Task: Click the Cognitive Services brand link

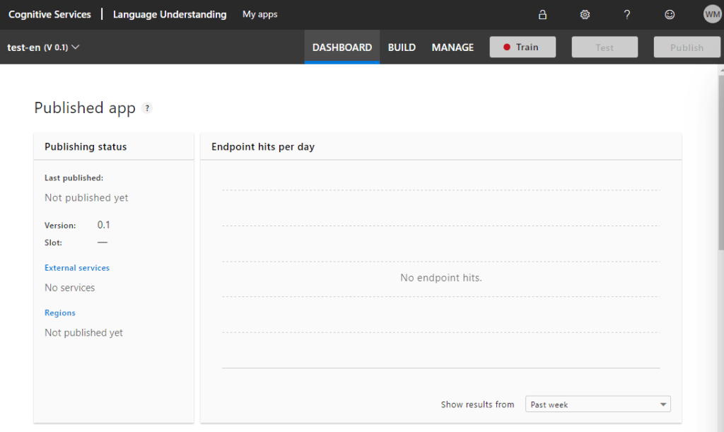Action: coord(49,14)
